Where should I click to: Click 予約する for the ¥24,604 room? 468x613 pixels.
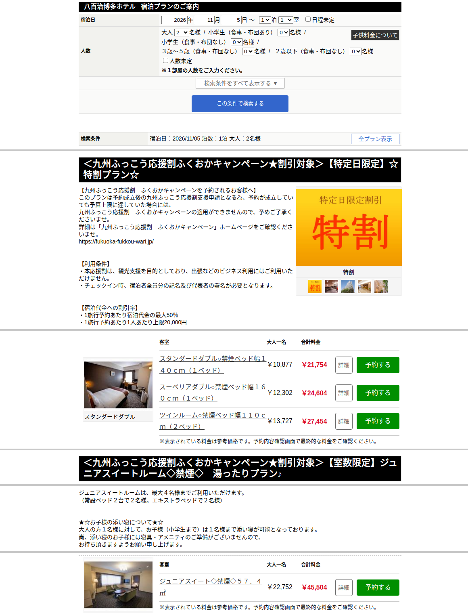click(x=378, y=393)
